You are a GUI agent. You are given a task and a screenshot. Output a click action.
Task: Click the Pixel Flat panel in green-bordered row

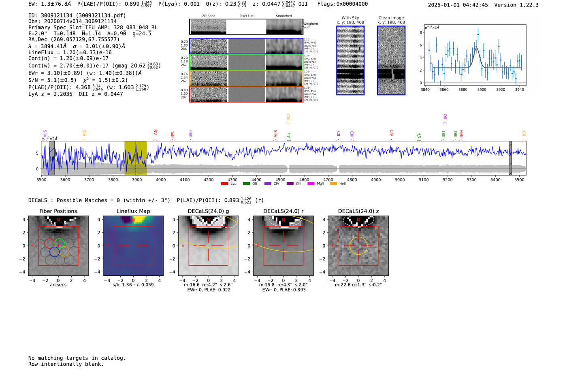point(246,62)
